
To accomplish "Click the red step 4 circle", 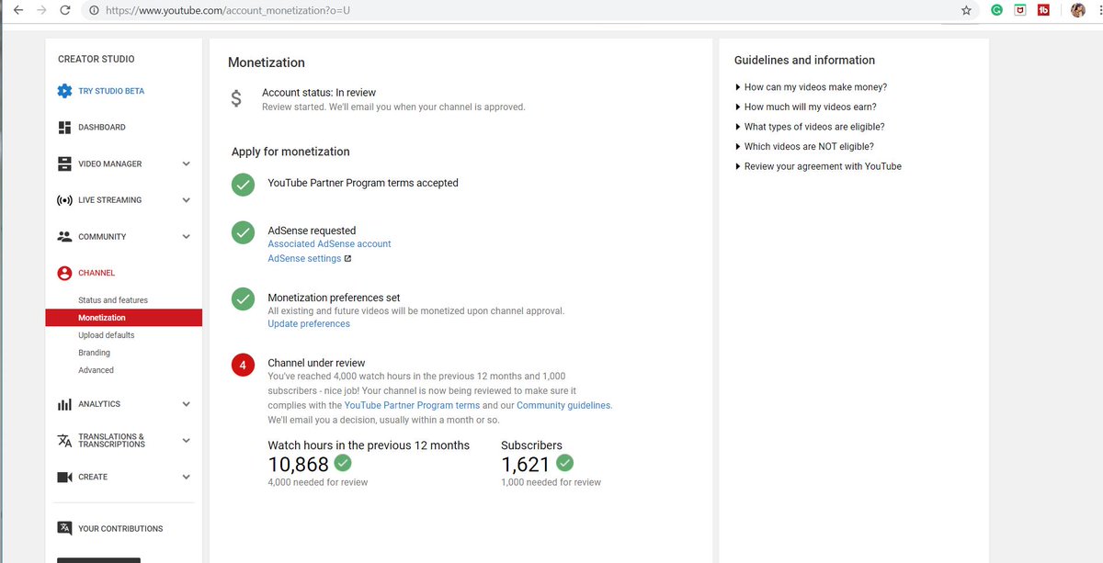I will coord(243,365).
